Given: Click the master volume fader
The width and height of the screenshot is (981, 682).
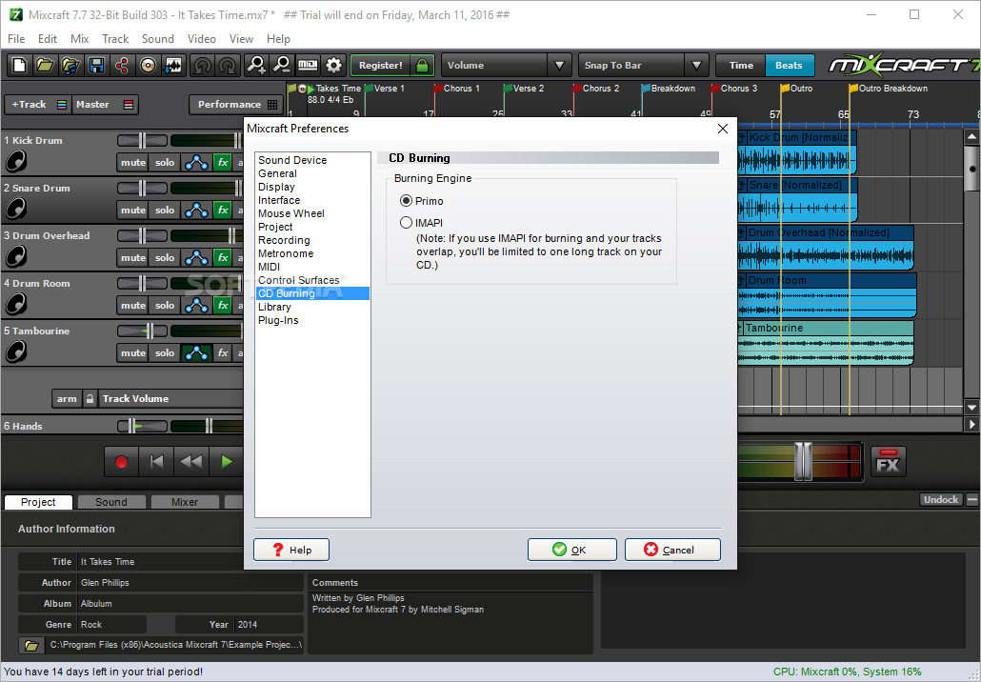Looking at the screenshot, I should coord(803,462).
